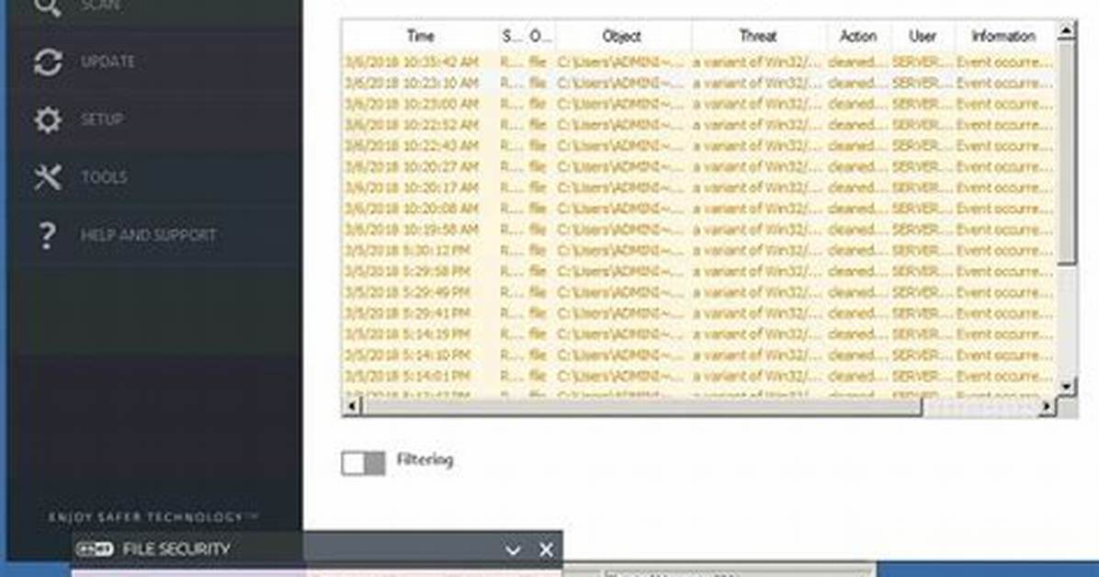Open Tools via wrench and screwdriver icon

coord(48,177)
